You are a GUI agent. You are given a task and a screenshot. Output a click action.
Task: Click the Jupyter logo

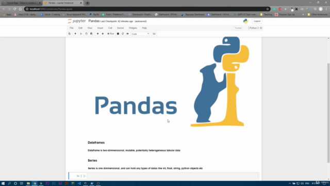point(77,21)
